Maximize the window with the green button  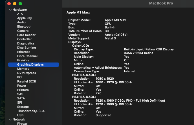point(20,4)
